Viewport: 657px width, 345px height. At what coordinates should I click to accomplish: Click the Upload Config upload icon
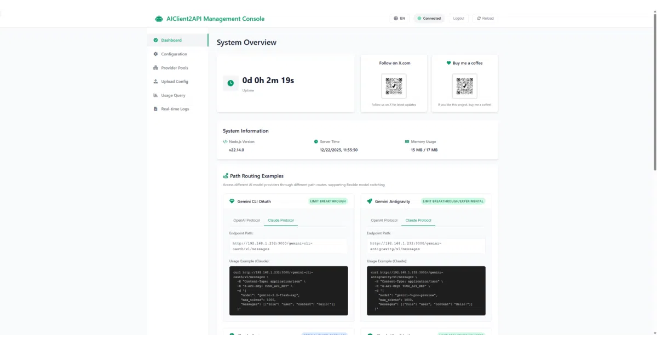tap(155, 82)
